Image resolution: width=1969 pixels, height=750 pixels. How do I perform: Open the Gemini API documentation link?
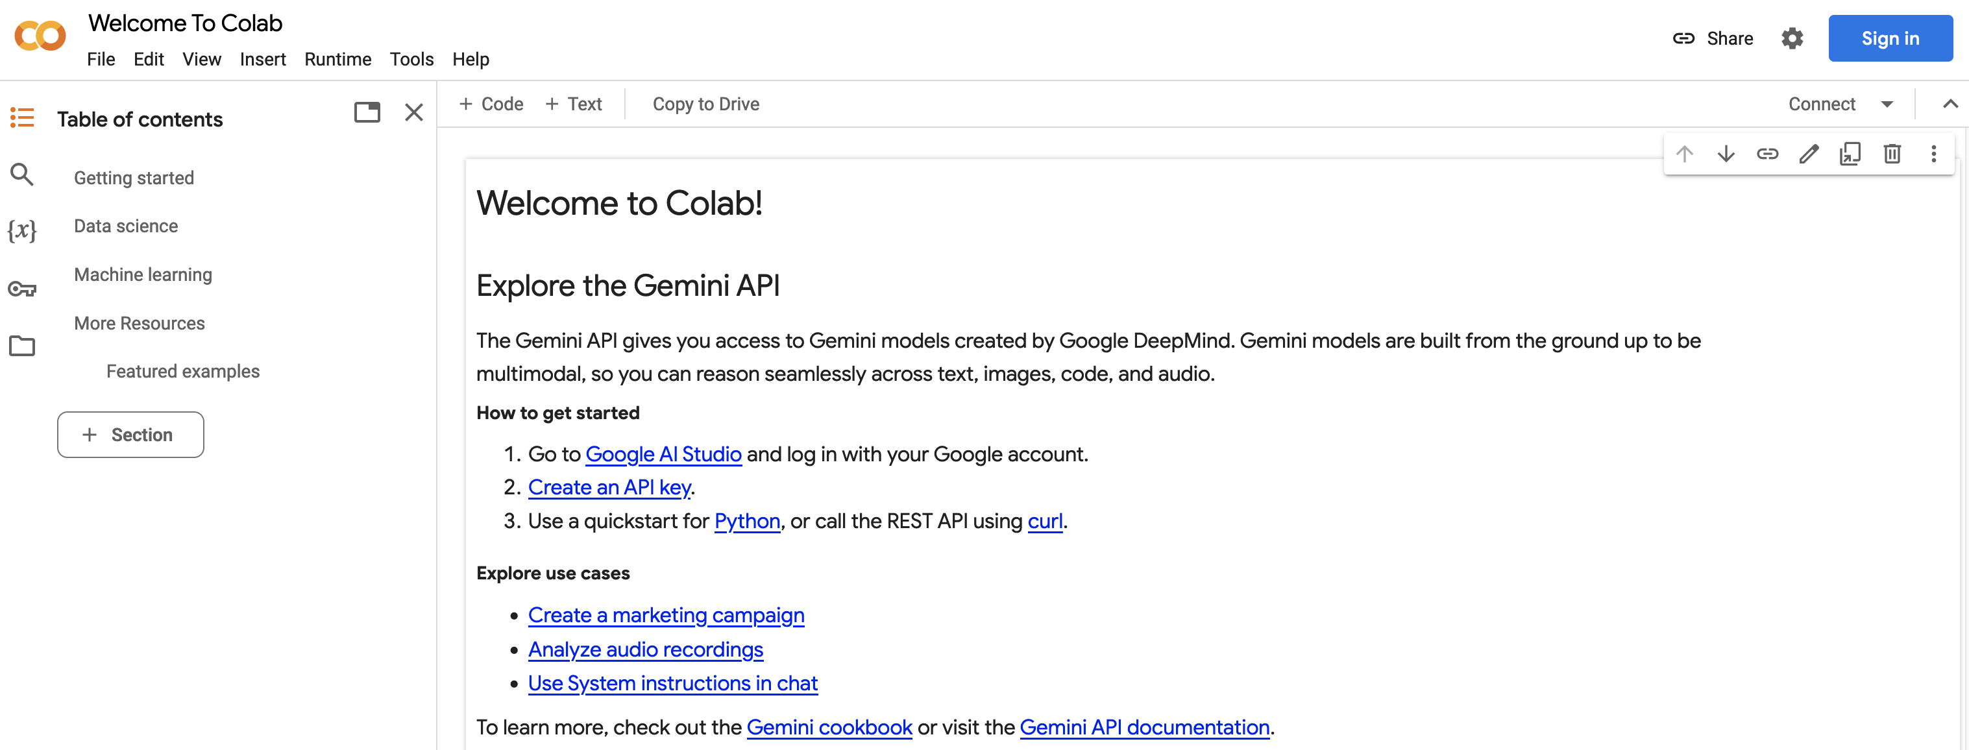pos(1144,727)
